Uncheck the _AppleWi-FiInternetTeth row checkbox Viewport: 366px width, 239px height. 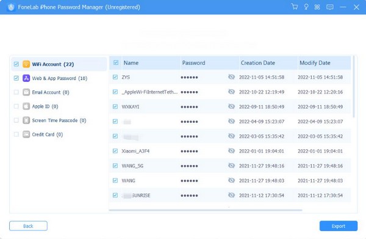point(115,92)
